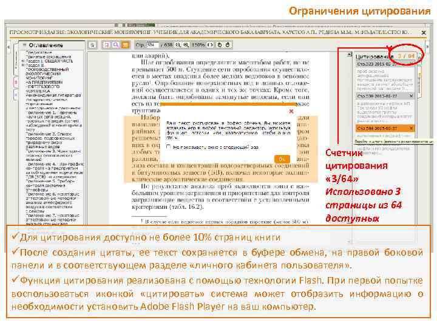This screenshot has width=437, height=328.
Task: Close the clipboard message dialog X
Action: [291, 111]
